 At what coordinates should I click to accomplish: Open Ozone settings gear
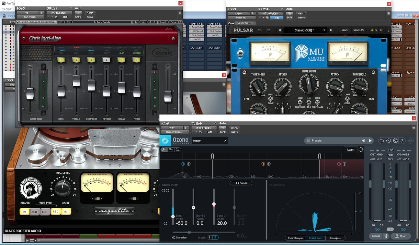click(x=395, y=140)
